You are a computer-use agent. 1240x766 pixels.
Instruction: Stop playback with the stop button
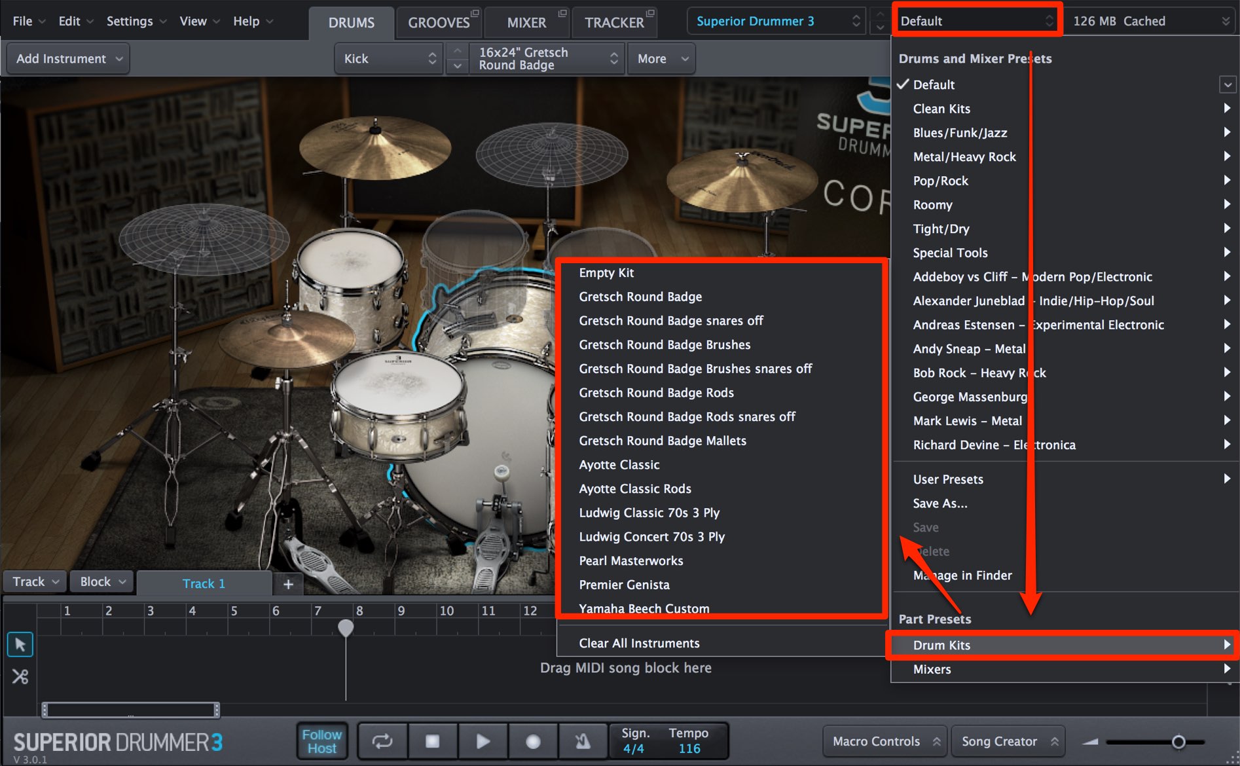pos(432,741)
